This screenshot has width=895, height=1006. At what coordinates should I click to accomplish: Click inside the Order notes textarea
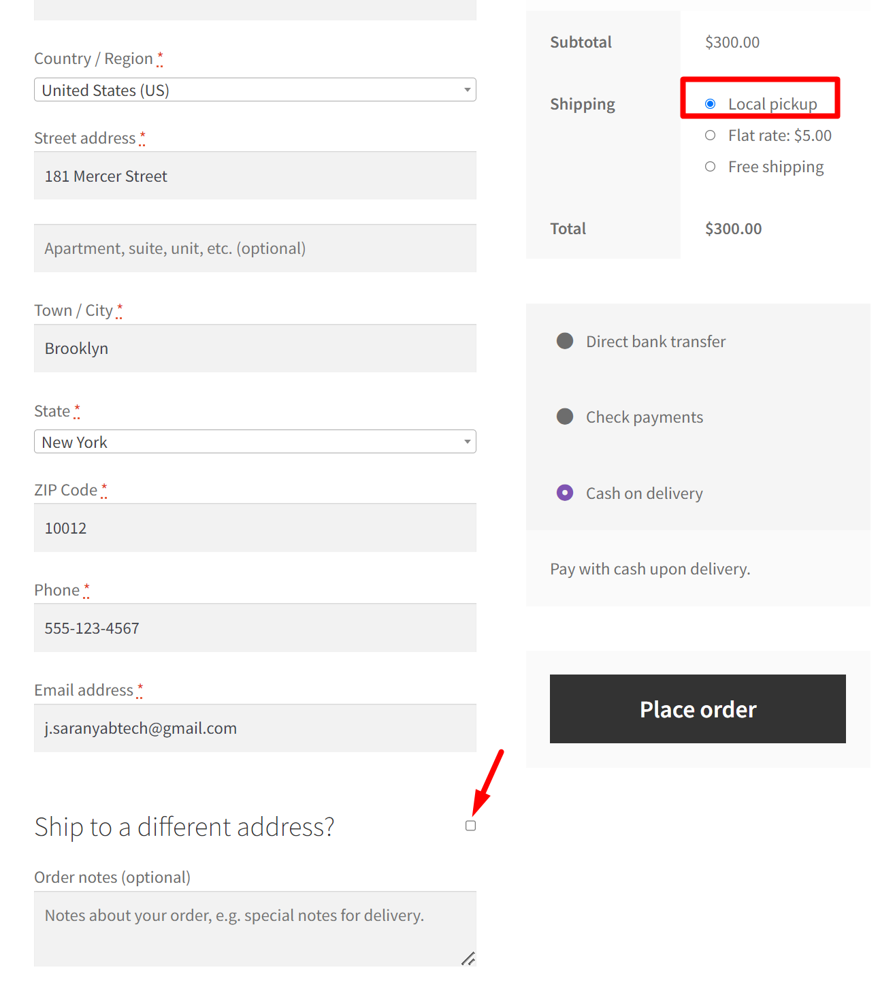tap(255, 928)
